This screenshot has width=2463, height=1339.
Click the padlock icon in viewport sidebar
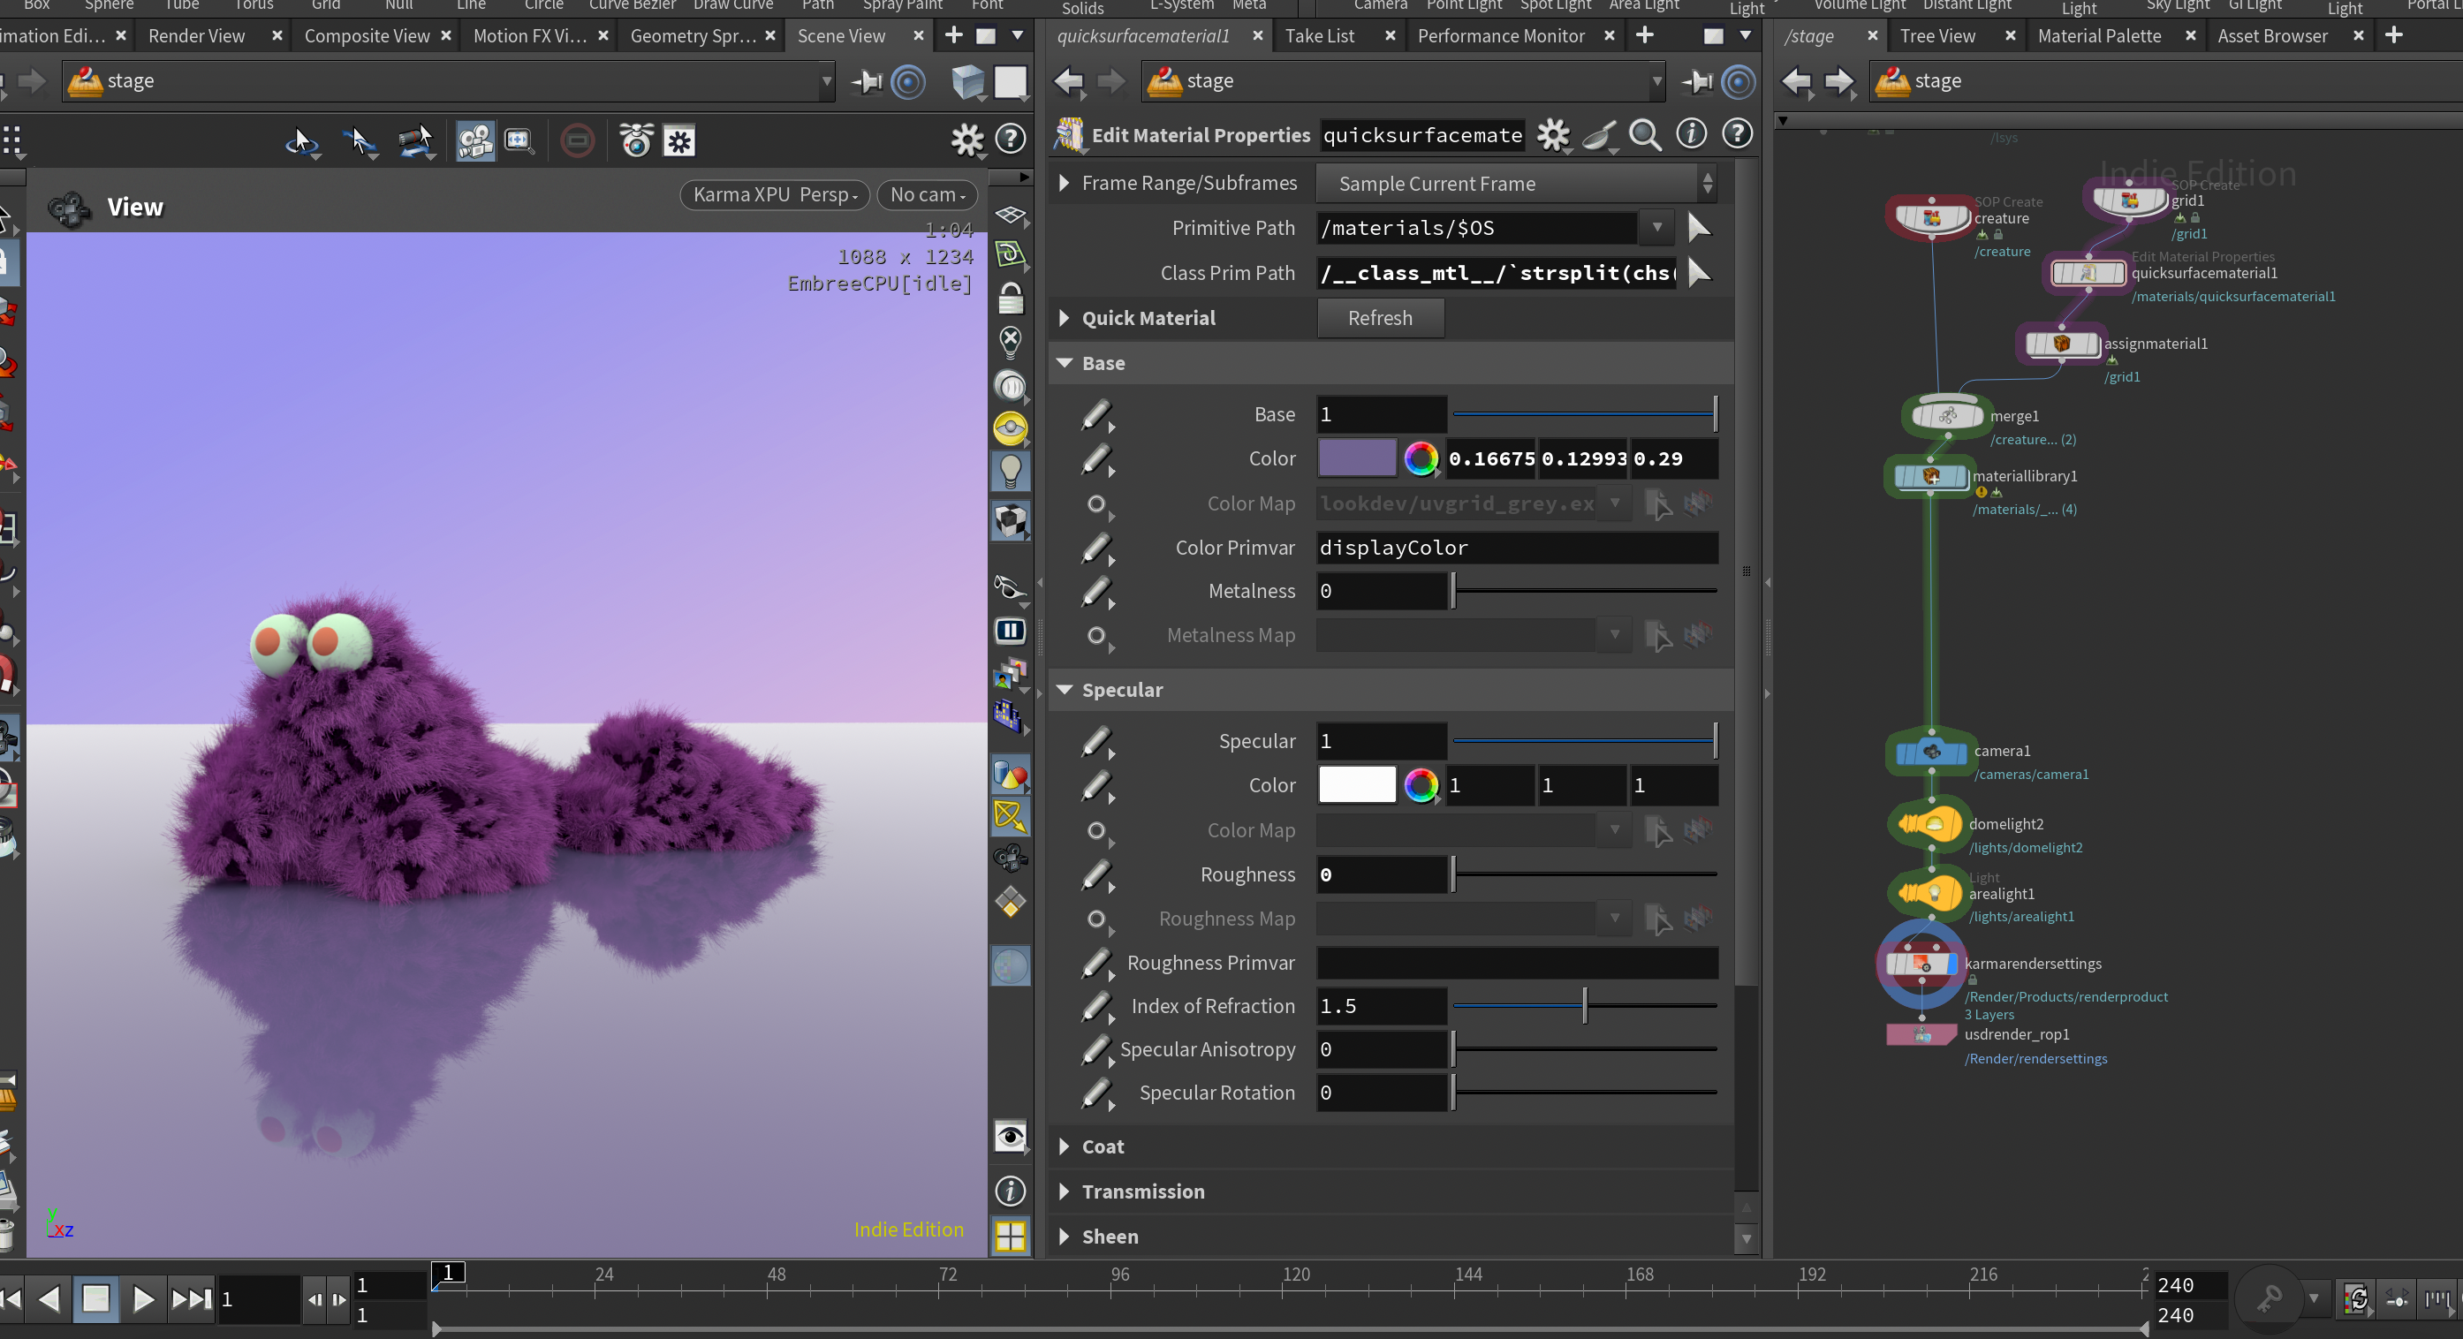1011,299
